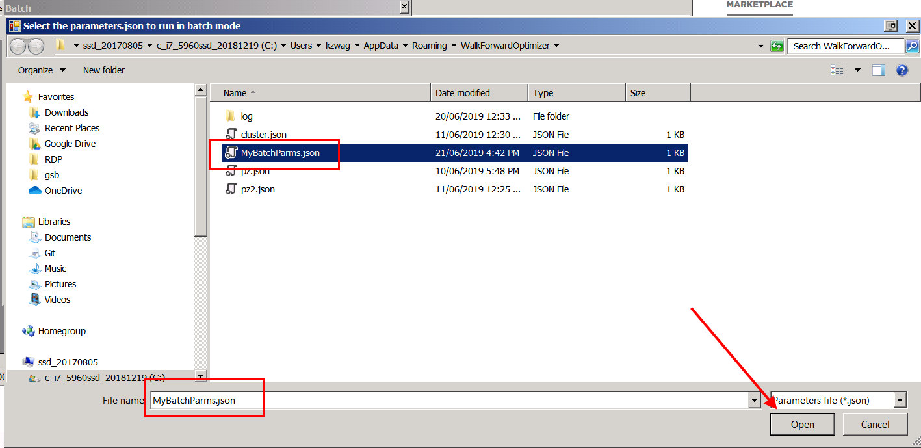Expand the view options dropdown arrow
The image size is (921, 448).
tap(857, 70)
